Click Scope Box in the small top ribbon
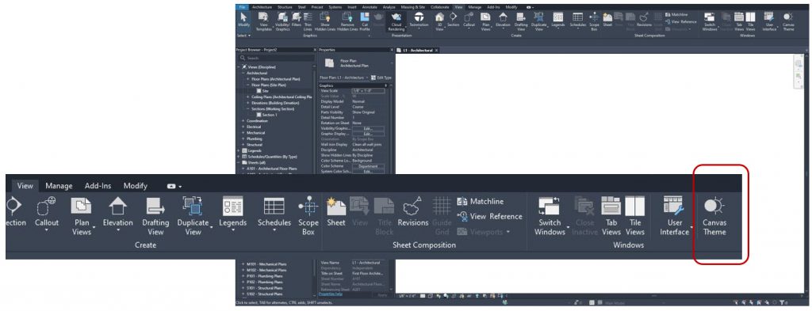This screenshot has height=311, width=812. [x=594, y=21]
